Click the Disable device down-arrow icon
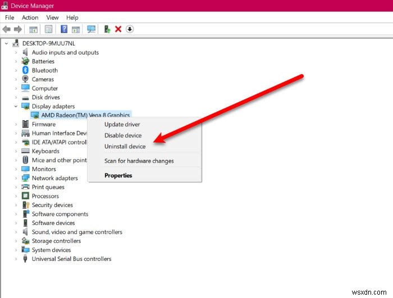The width and height of the screenshot is (393, 298). point(130,29)
